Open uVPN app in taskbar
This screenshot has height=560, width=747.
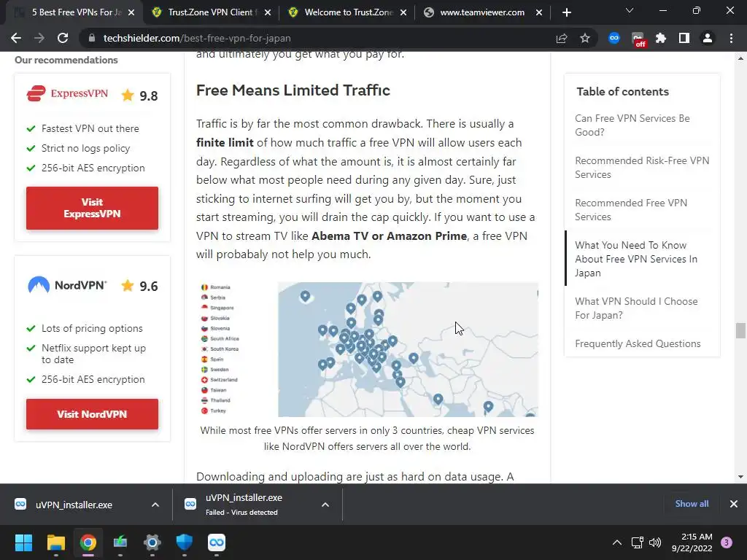(216, 542)
